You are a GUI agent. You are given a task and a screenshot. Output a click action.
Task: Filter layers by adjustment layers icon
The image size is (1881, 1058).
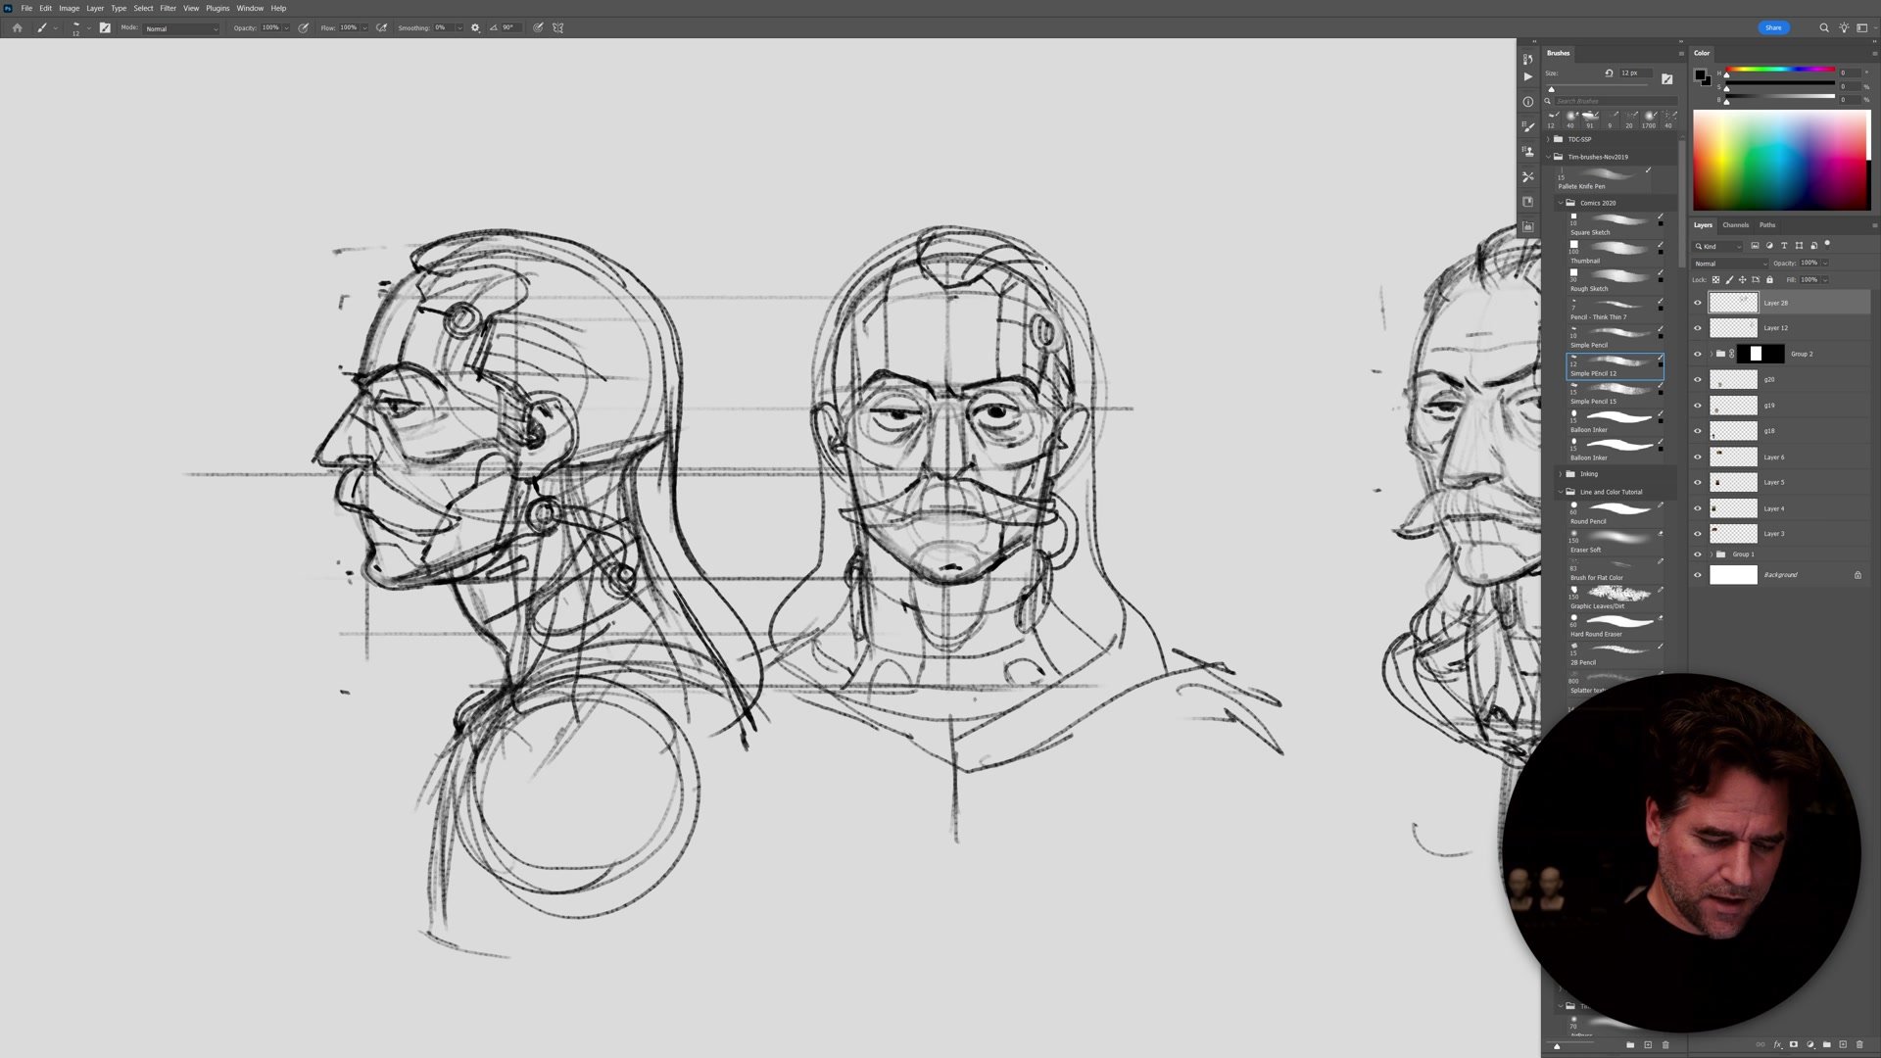pos(1769,246)
